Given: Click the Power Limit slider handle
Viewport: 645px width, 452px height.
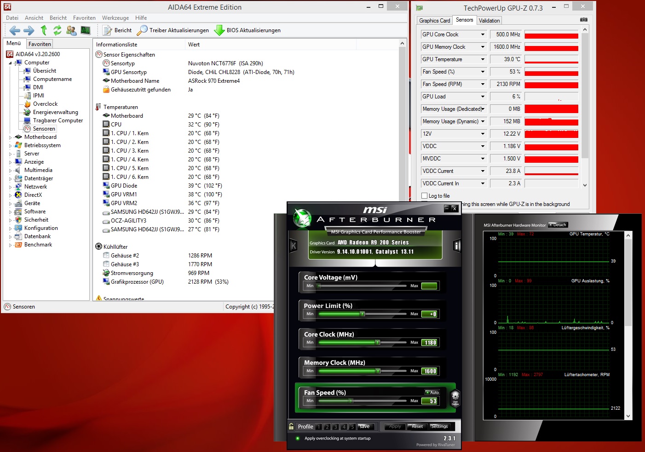Looking at the screenshot, I should tap(363, 314).
